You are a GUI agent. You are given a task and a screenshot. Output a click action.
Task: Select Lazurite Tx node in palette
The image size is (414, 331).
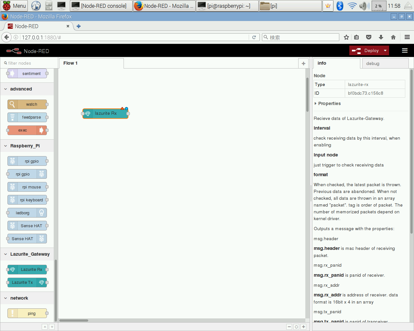[x=27, y=282]
